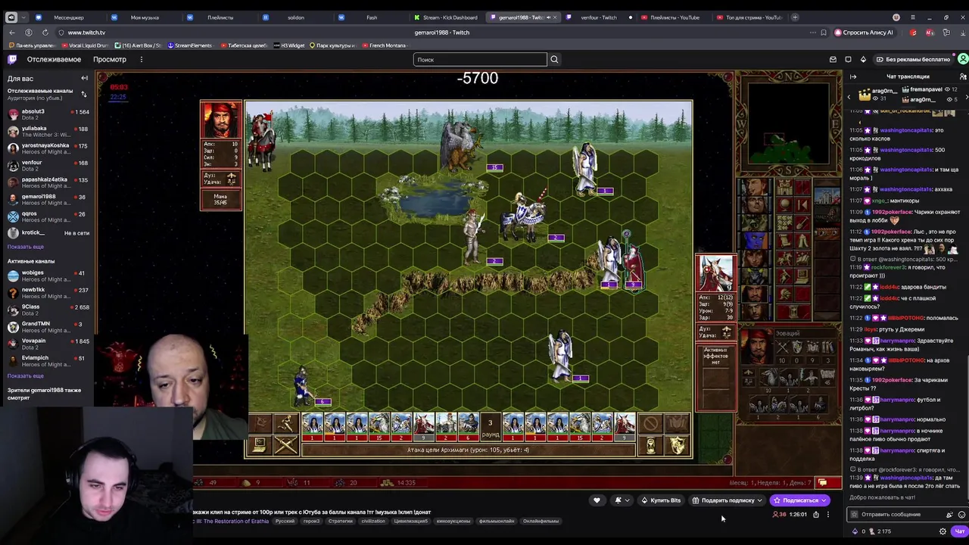Click the Twitch logo home icon

click(x=12, y=59)
